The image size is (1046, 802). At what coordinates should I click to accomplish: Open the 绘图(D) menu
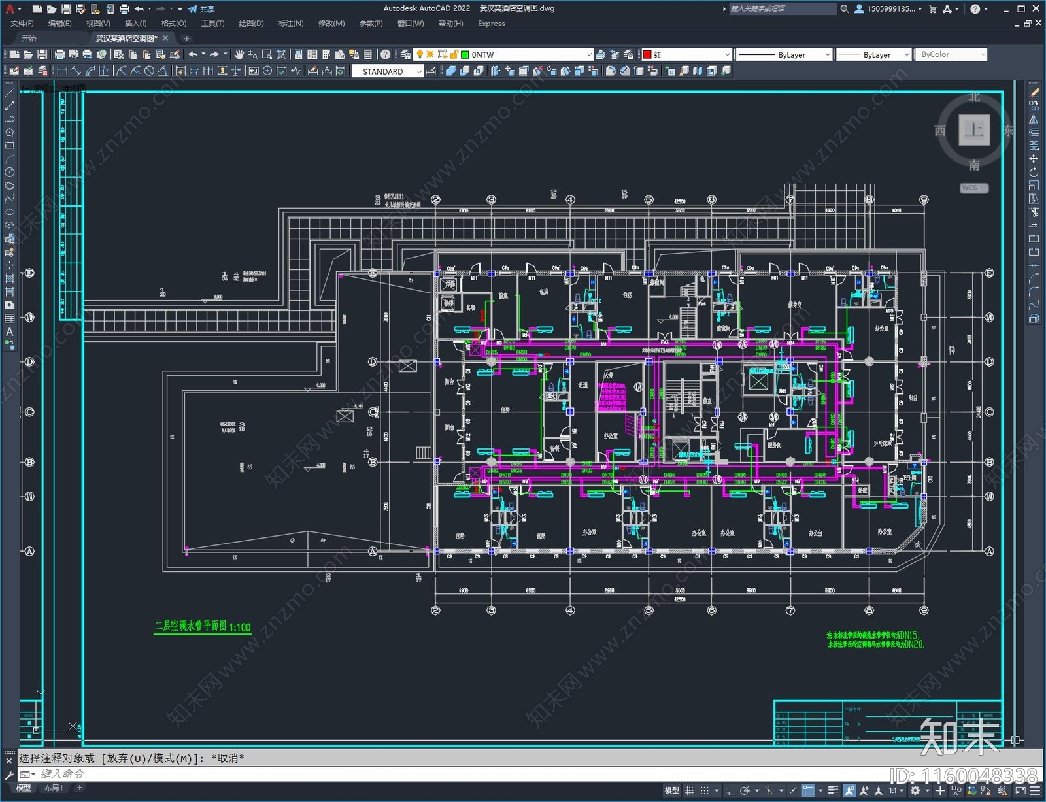click(x=251, y=24)
